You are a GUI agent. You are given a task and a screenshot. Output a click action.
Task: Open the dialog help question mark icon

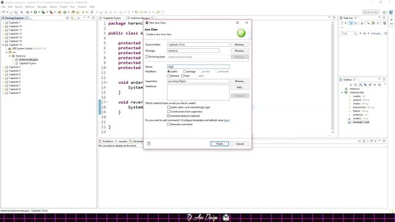(x=149, y=144)
